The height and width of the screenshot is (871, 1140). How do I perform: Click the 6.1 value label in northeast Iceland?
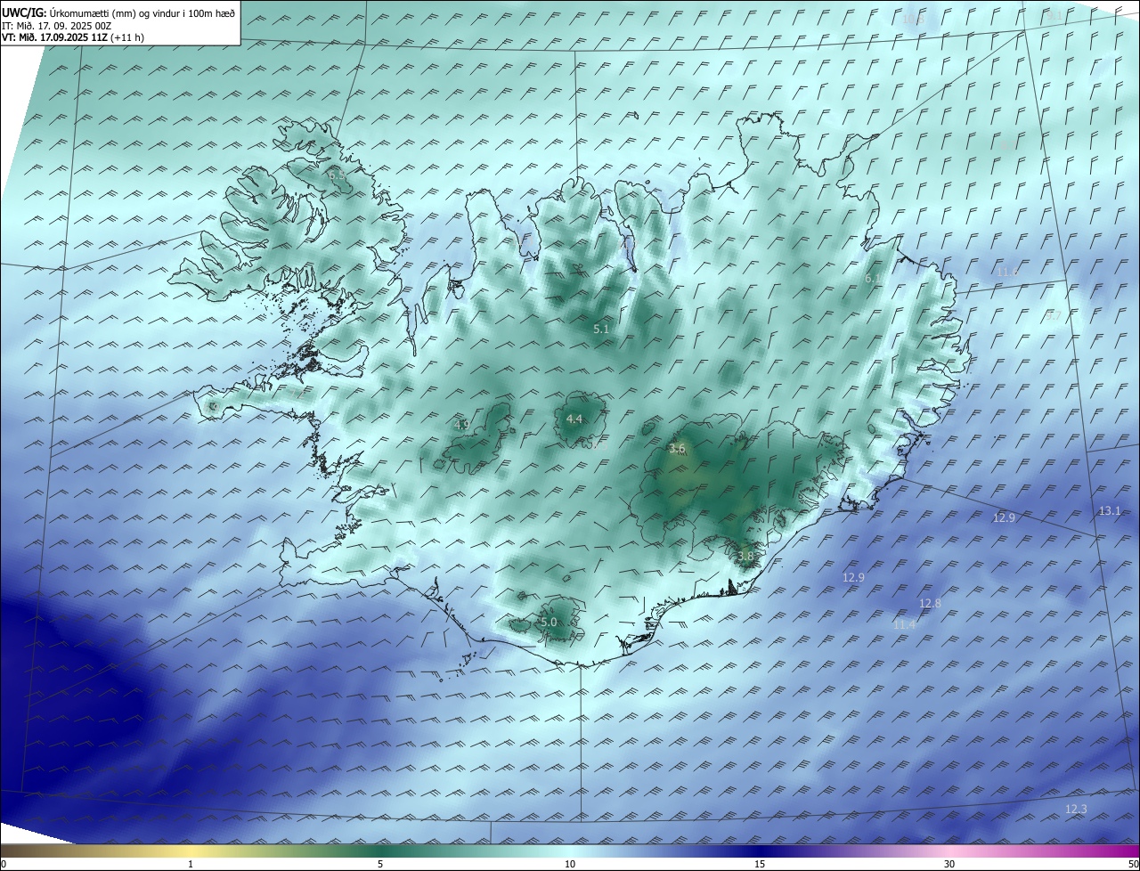[x=874, y=279]
